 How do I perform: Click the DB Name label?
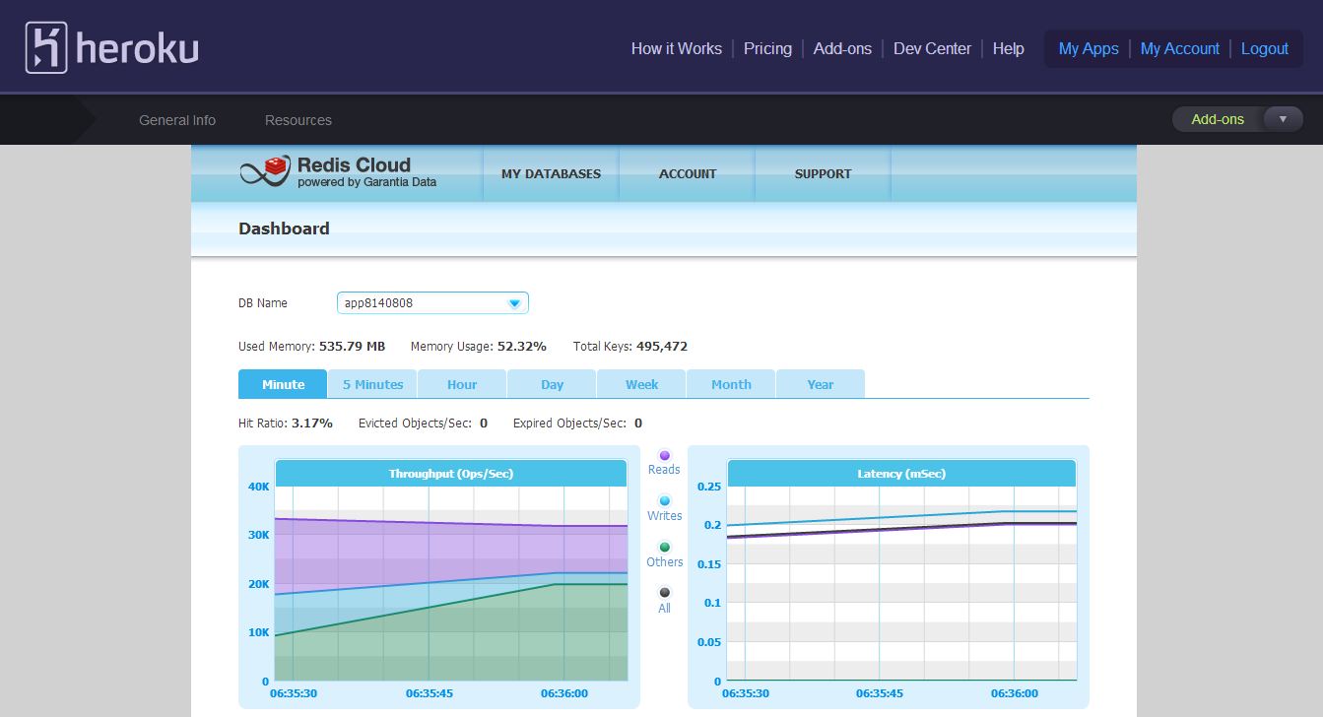263,303
